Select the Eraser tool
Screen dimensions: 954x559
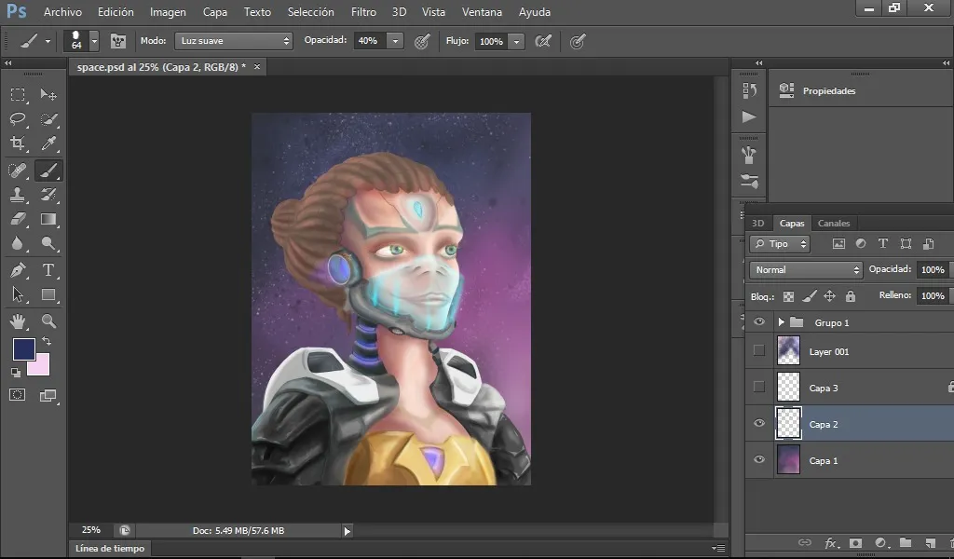(x=18, y=219)
